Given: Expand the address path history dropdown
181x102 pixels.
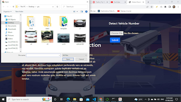Looking at the screenshot, I should pos(53,7).
